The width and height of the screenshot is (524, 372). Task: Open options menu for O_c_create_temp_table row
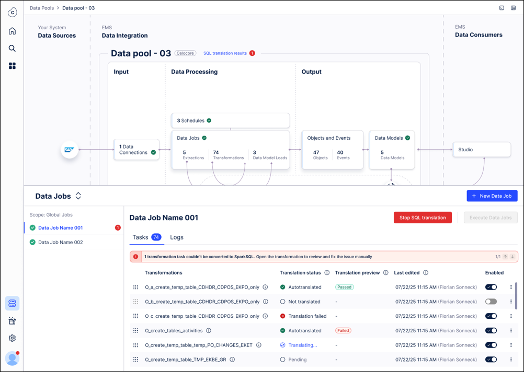[x=511, y=316]
